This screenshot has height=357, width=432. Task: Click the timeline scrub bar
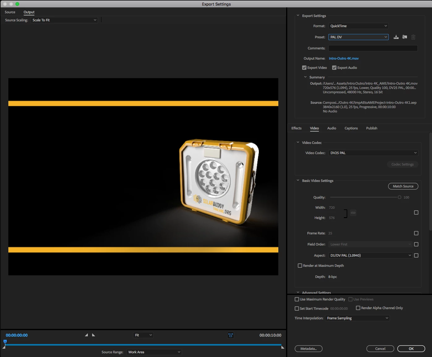click(x=143, y=345)
